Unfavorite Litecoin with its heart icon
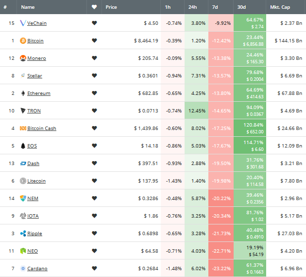 point(94,181)
